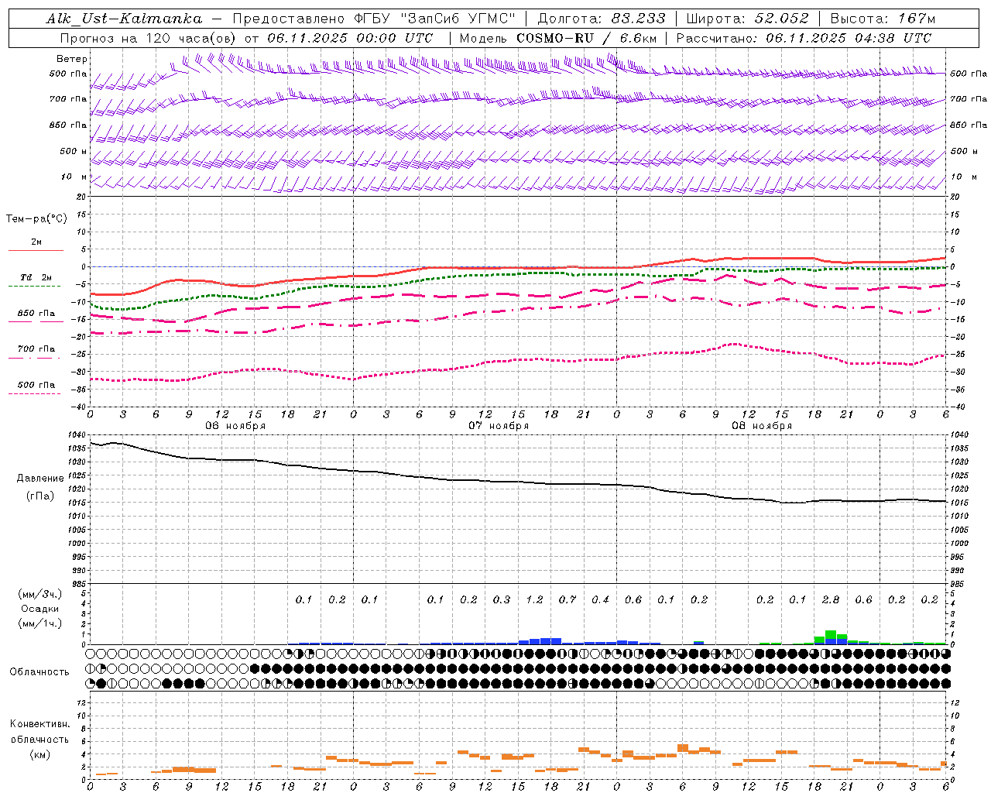The width and height of the screenshot is (991, 793).
Task: Click the (гПа) unit under Давление
Action: pos(40,496)
